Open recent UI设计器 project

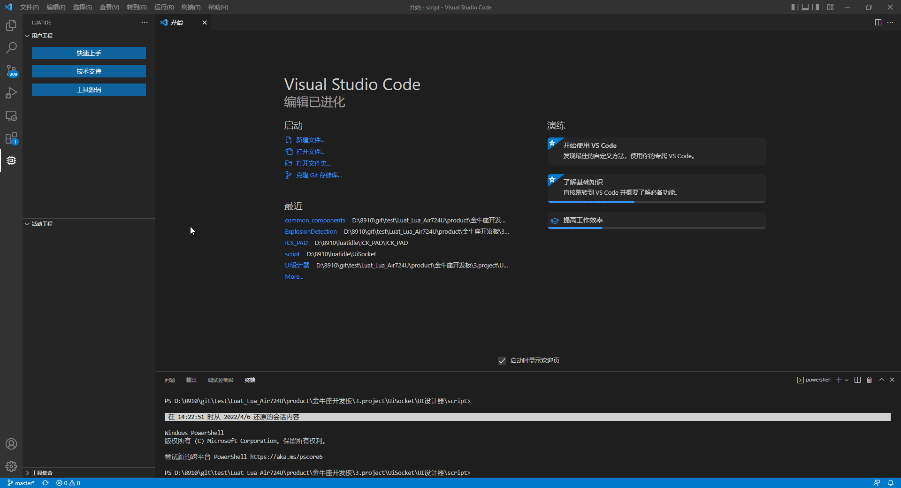[297, 265]
